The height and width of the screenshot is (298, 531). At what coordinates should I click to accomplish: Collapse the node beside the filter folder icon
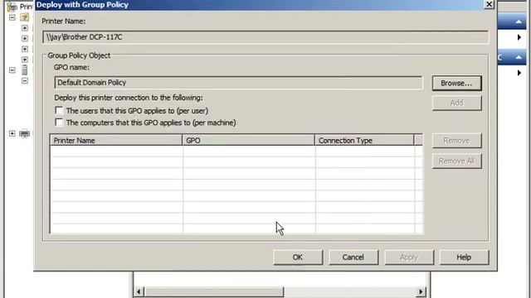pyautogui.click(x=12, y=17)
